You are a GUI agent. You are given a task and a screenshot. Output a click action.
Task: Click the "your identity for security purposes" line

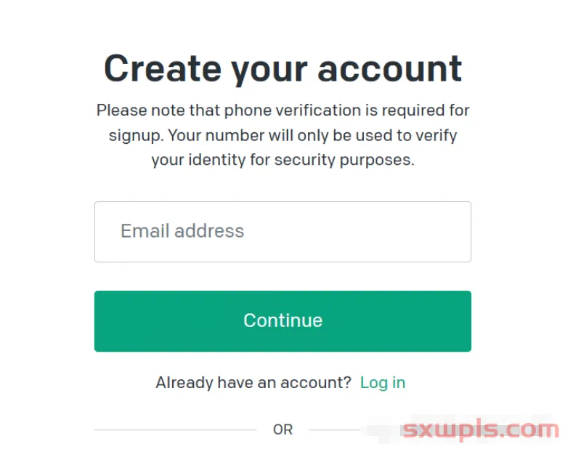283,160
